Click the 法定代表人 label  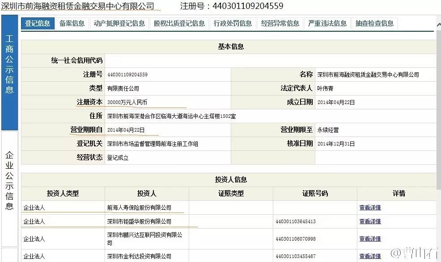tap(297, 88)
